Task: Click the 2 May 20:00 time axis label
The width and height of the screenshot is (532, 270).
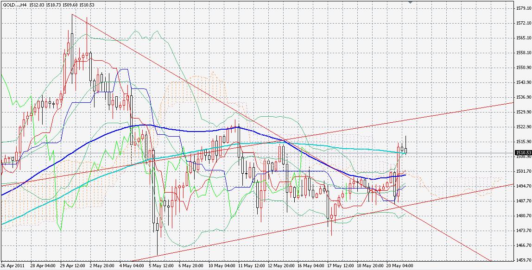Action: tap(102, 265)
